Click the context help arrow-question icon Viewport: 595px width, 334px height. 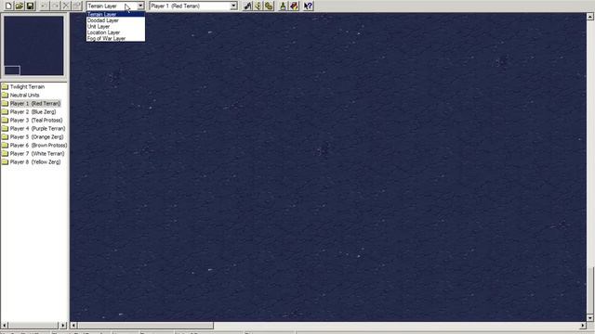click(308, 6)
